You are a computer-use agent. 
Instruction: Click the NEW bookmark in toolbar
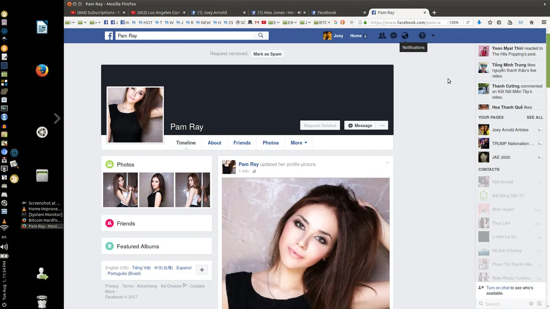[203, 22]
